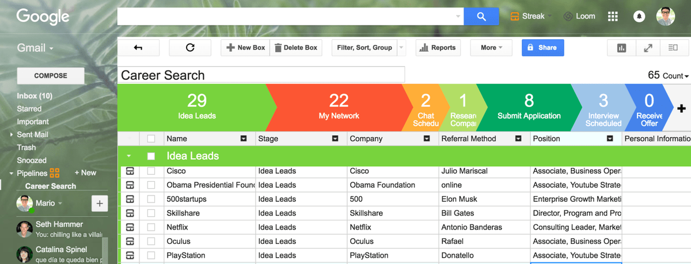Share the Career Search pipeline
Image resolution: width=691 pixels, height=264 pixels.
(543, 48)
